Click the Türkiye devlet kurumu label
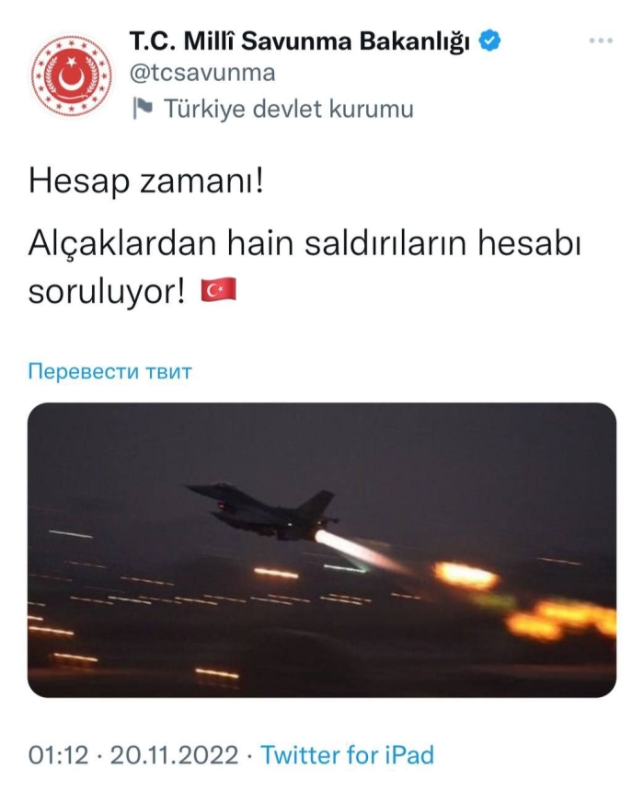The height and width of the screenshot is (791, 644). 289,109
